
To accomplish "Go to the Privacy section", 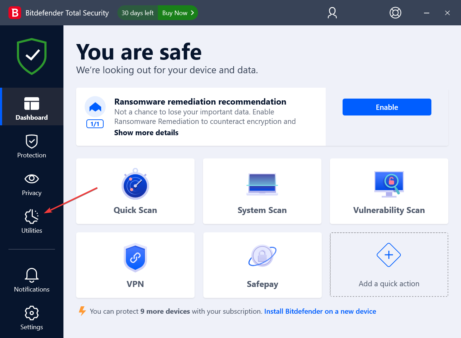I will 32,184.
